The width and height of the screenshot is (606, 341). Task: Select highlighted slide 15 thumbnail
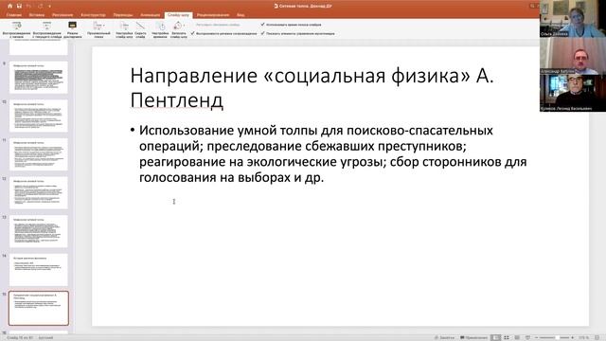coord(39,308)
